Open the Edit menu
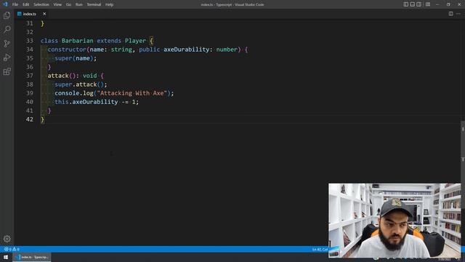The width and height of the screenshot is (465, 262). pos(26,4)
